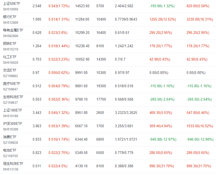
Task: Click the cost value 2.404/2.582
Action: [124, 6]
